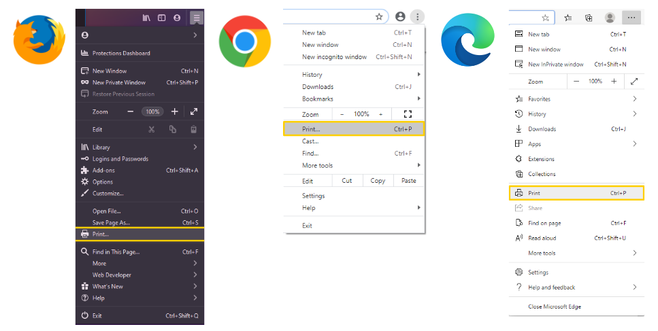Open Extensions in Edge menu
Image resolution: width=658 pixels, height=331 pixels.
tap(576, 159)
